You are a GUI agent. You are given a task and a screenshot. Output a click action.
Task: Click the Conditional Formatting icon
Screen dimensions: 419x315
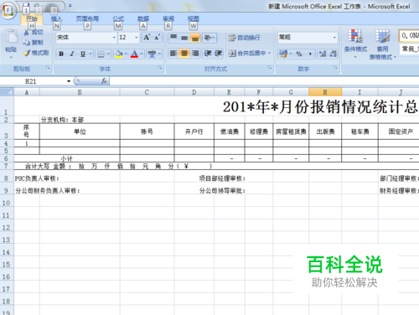355,36
